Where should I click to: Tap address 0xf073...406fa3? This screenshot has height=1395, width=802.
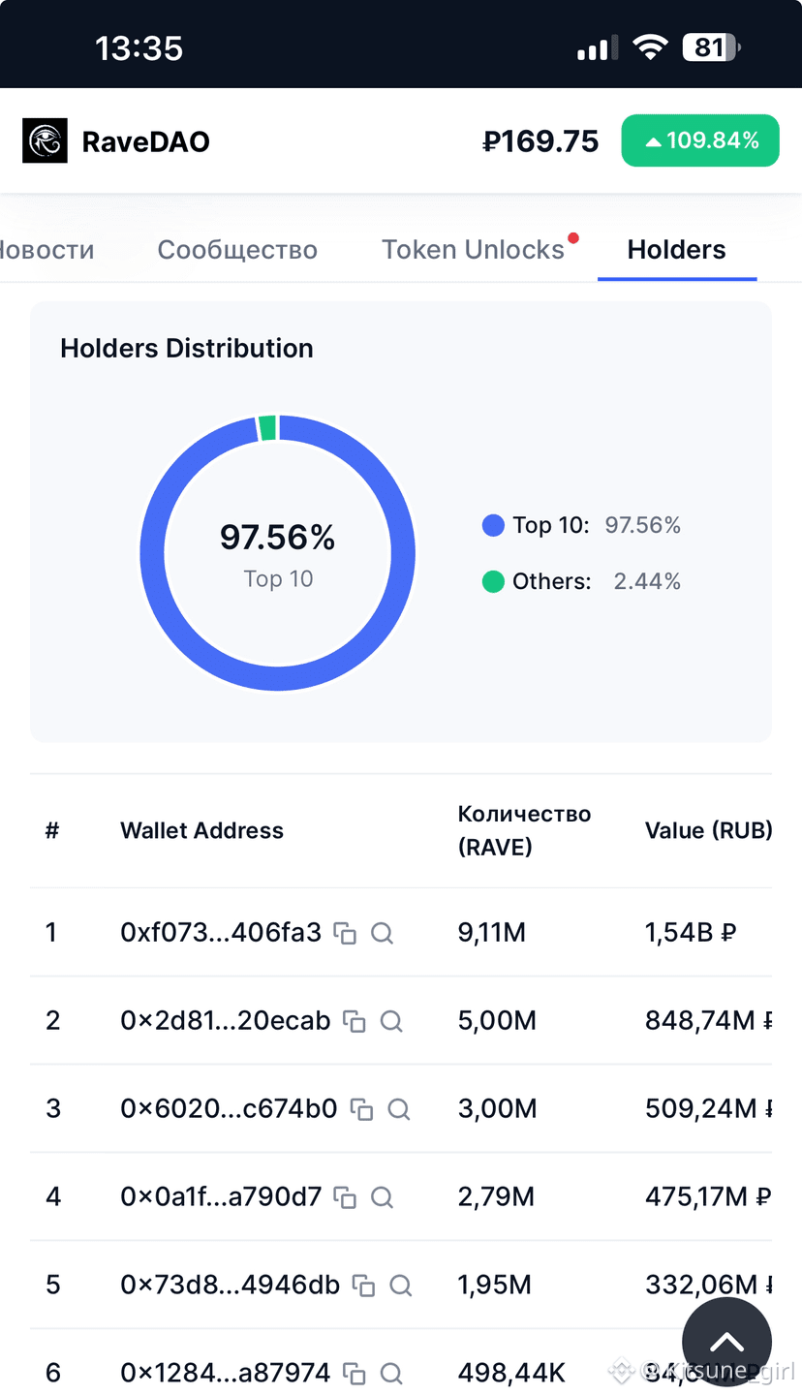coord(221,933)
